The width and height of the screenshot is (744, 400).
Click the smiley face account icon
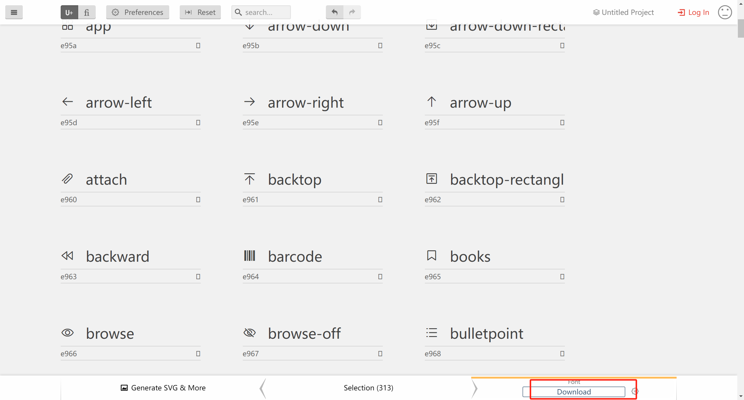(725, 12)
